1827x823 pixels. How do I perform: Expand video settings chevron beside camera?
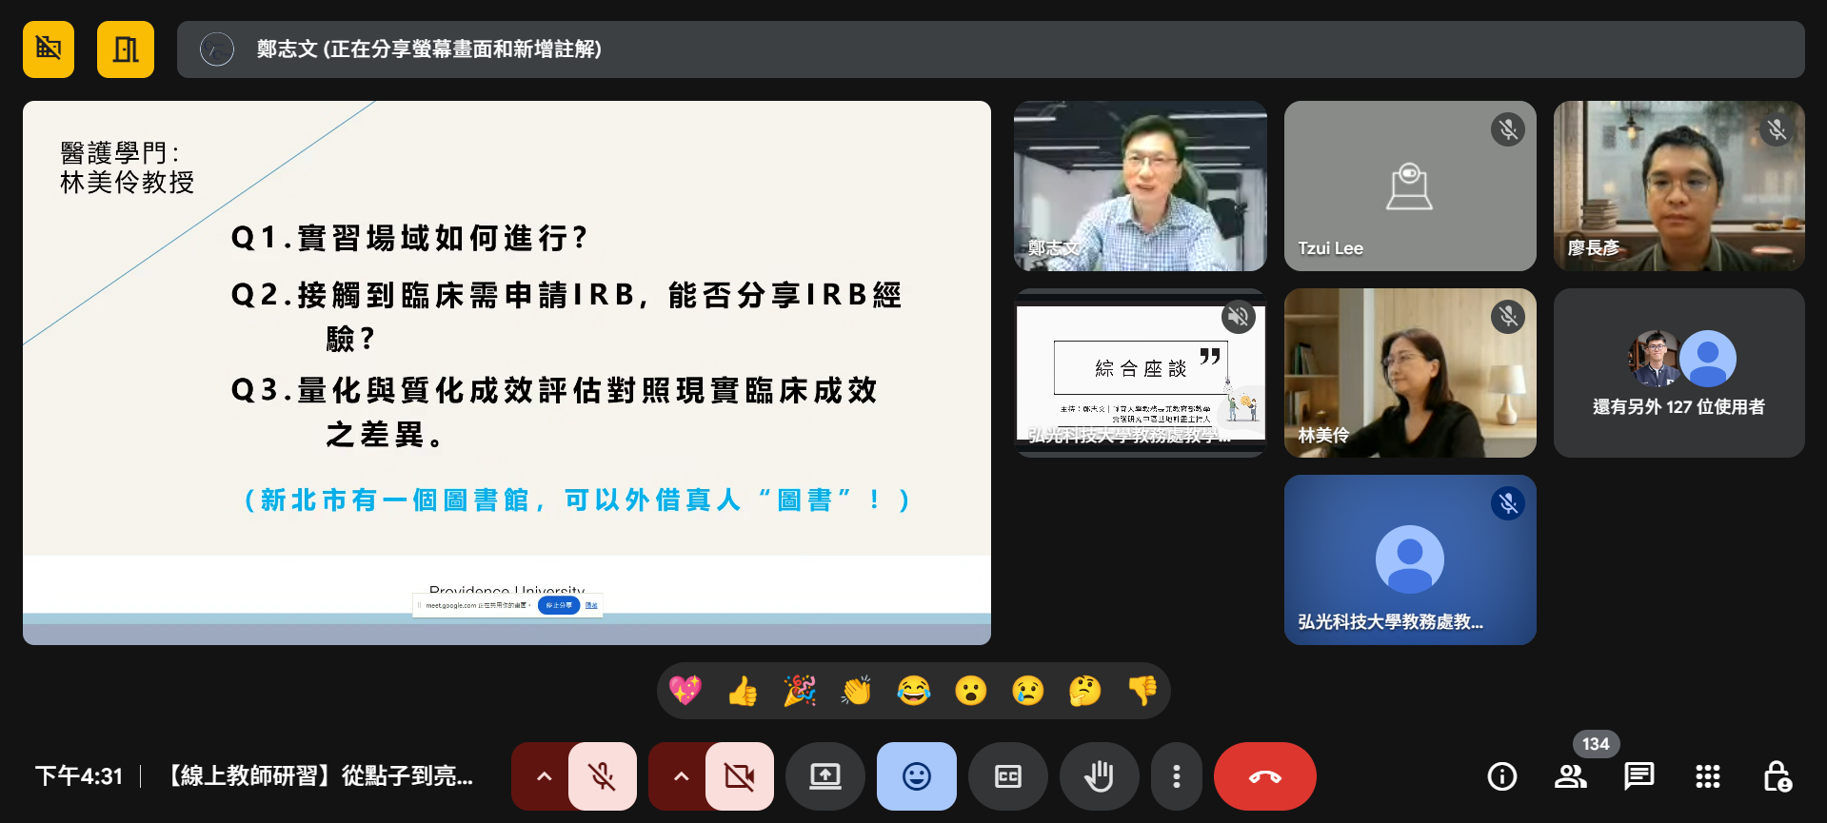681,776
